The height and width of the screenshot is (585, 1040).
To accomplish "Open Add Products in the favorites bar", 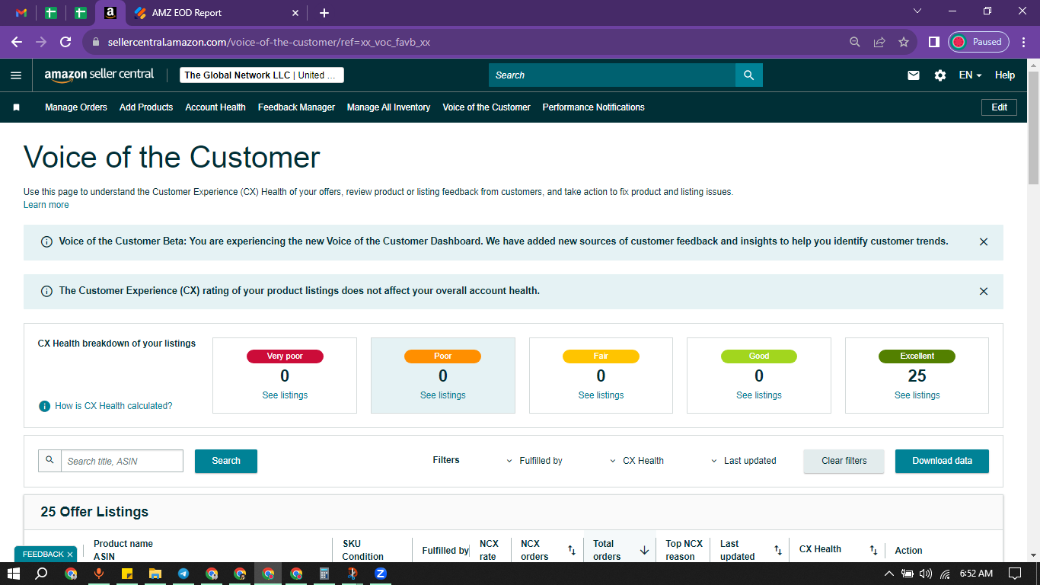I will click(146, 107).
